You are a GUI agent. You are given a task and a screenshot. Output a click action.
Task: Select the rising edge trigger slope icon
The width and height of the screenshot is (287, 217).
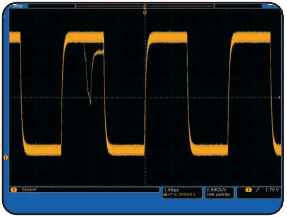click(x=258, y=190)
